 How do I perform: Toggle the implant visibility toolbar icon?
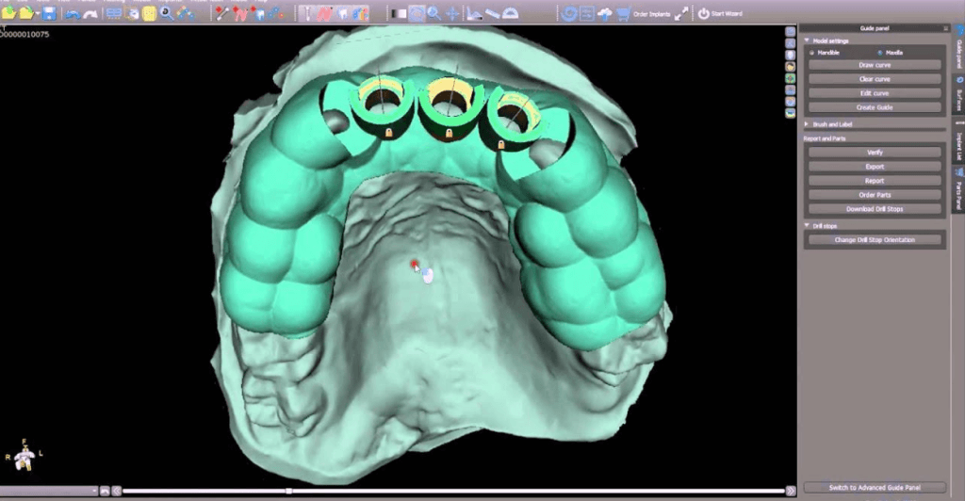[x=307, y=13]
